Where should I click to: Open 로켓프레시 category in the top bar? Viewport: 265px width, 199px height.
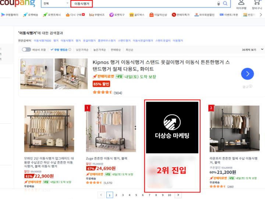(x=52, y=15)
